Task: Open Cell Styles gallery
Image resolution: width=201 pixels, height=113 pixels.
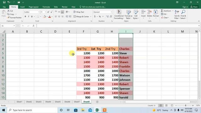Action: (136, 14)
